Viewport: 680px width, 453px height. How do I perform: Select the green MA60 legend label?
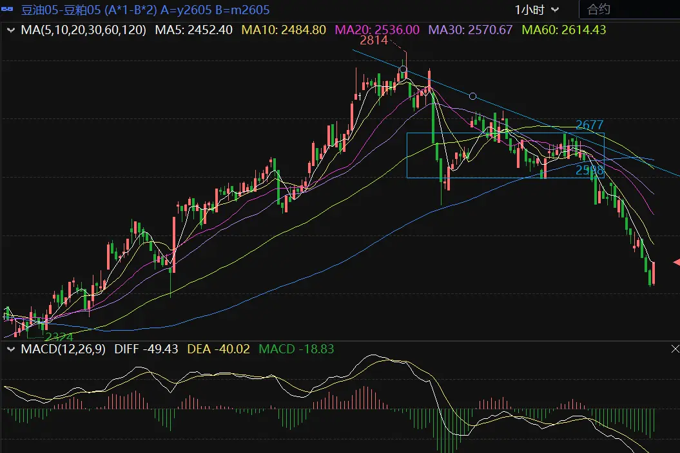[x=563, y=30]
